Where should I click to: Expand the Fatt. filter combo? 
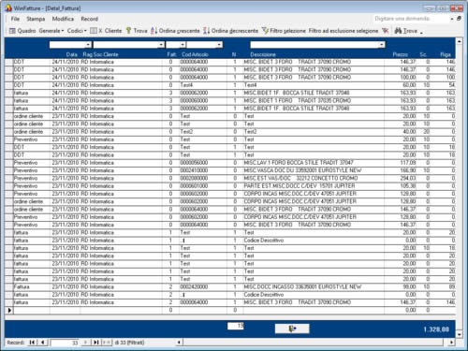pos(183,45)
